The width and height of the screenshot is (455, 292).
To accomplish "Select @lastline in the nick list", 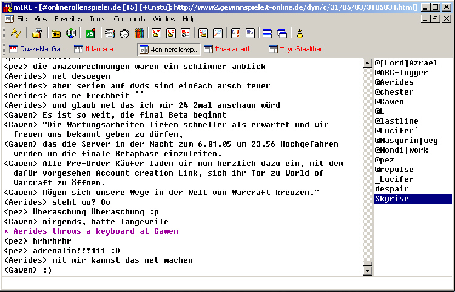I will (413, 121).
